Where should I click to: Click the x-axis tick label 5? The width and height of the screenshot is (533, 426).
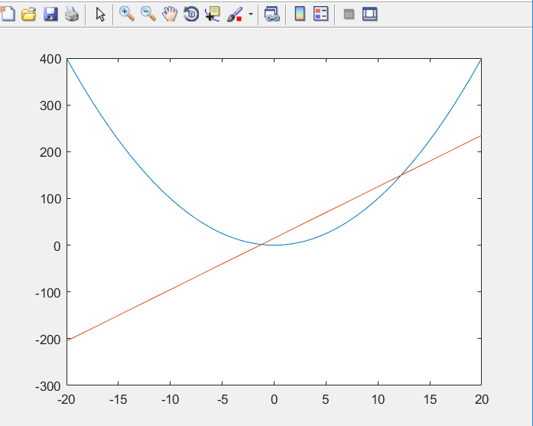[x=326, y=399]
